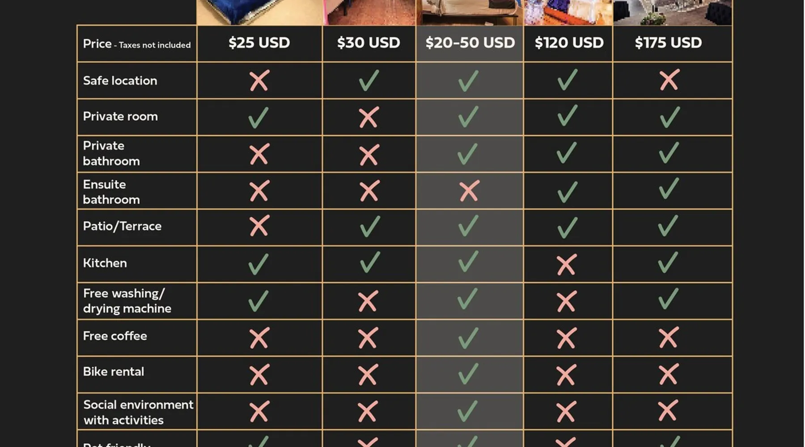The width and height of the screenshot is (805, 447).
Task: Click the Bike rental checkmark under $20-50 USD
Action: point(468,374)
